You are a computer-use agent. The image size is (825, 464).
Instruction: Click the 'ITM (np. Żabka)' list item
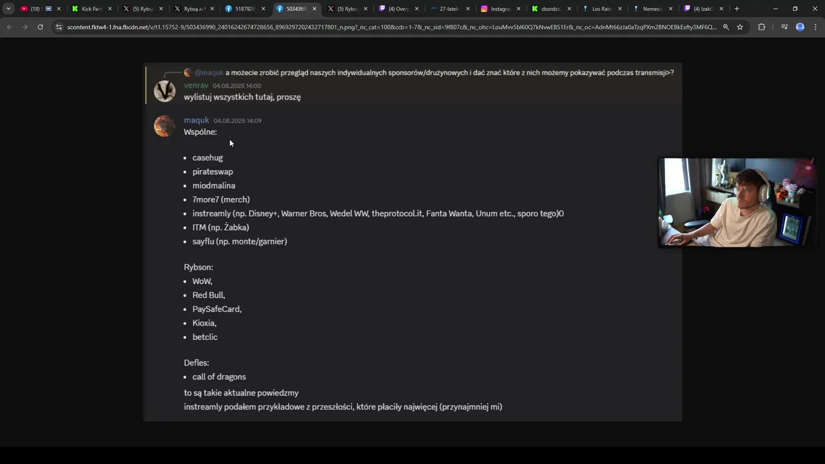pyautogui.click(x=220, y=227)
